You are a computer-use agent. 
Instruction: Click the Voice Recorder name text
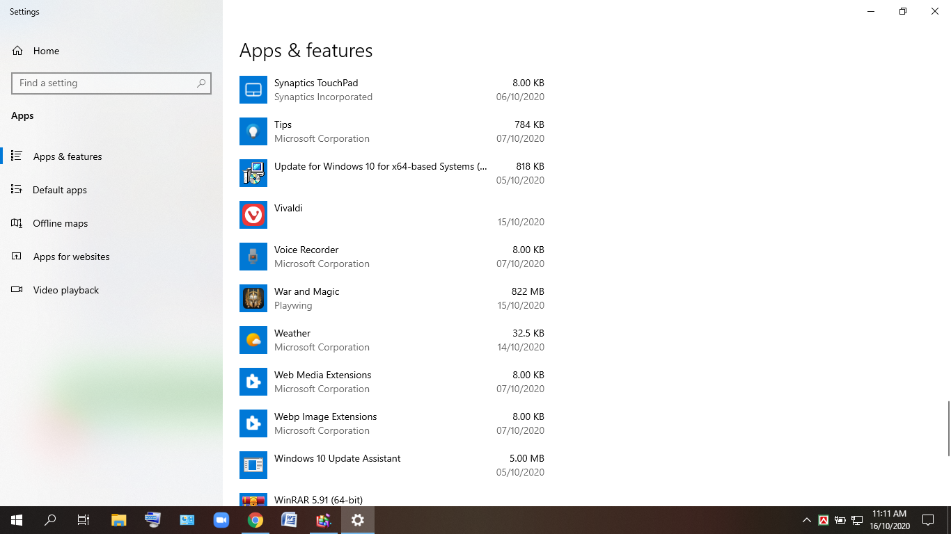[306, 250]
